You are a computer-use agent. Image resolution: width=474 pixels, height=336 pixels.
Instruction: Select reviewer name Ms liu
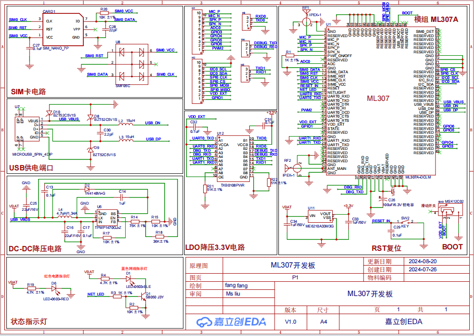point(233,294)
